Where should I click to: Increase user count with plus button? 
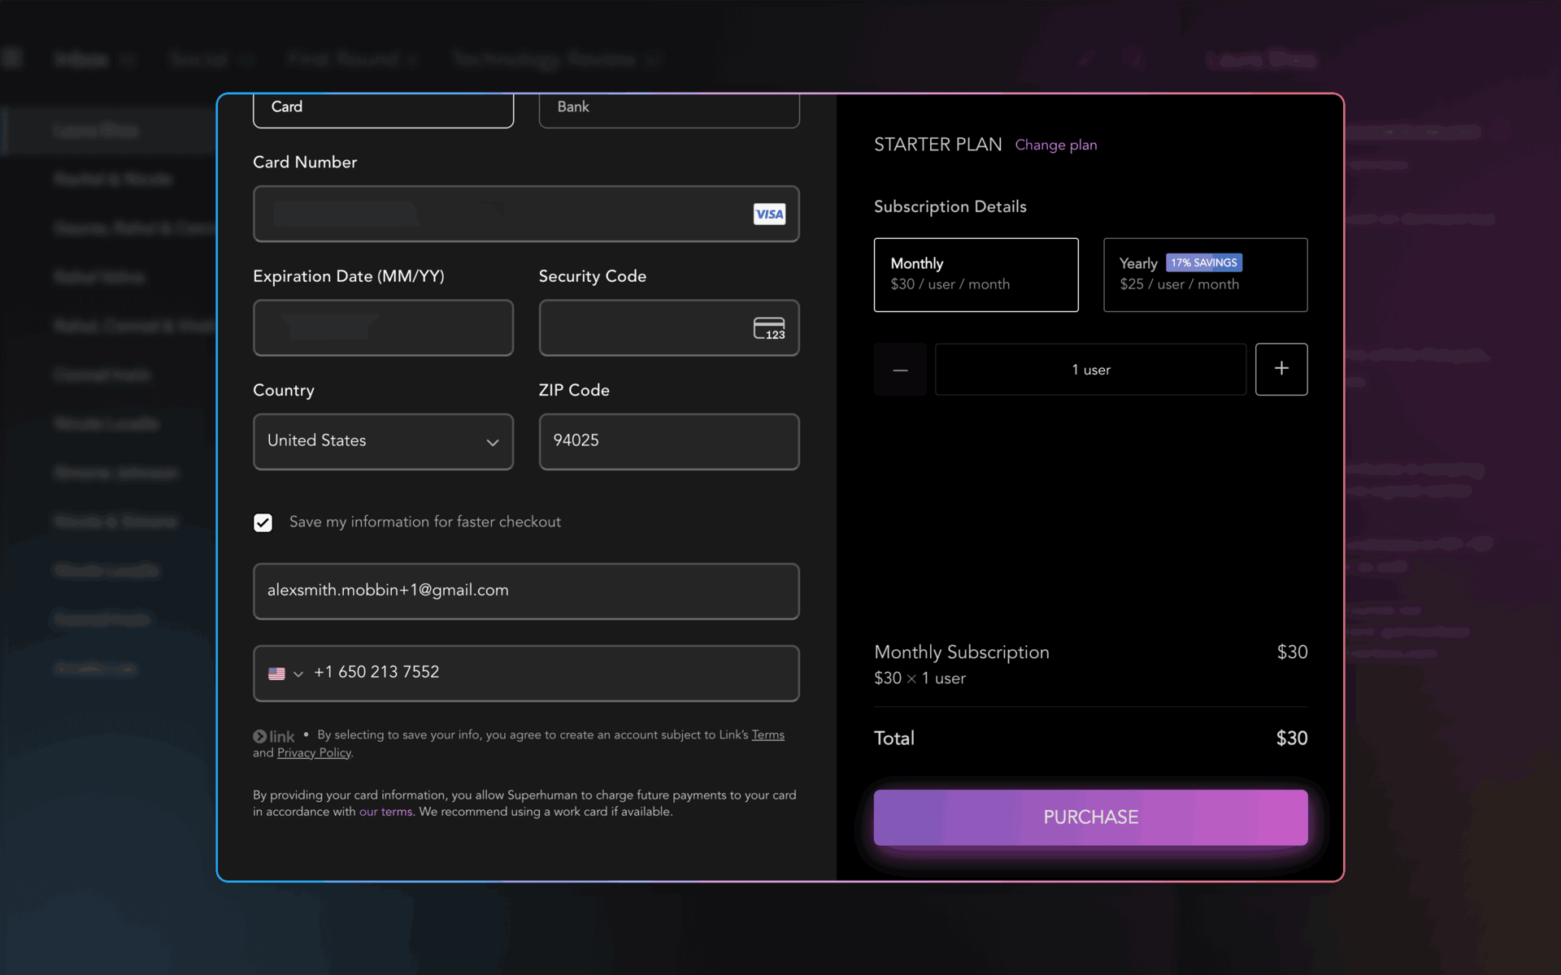click(1281, 369)
